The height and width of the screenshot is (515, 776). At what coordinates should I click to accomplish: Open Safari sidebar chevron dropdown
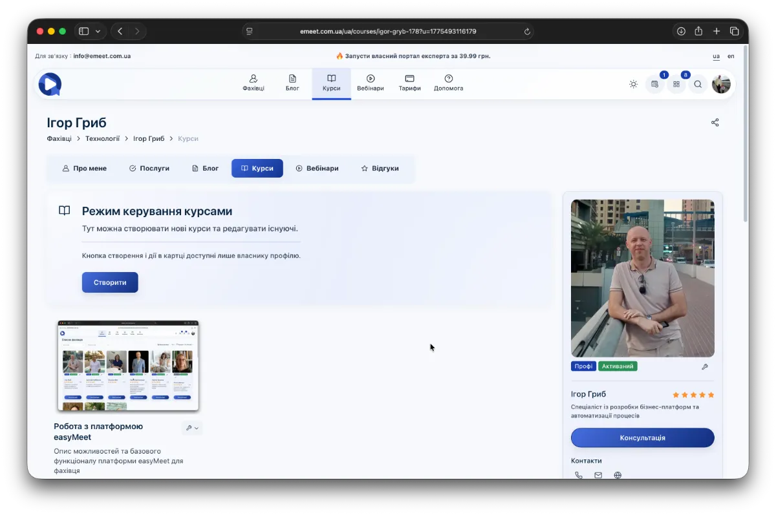coord(98,31)
